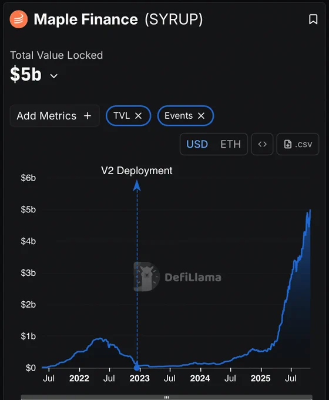The width and height of the screenshot is (329, 400).
Task: Grab the chart range slider handle
Action: coord(167,397)
